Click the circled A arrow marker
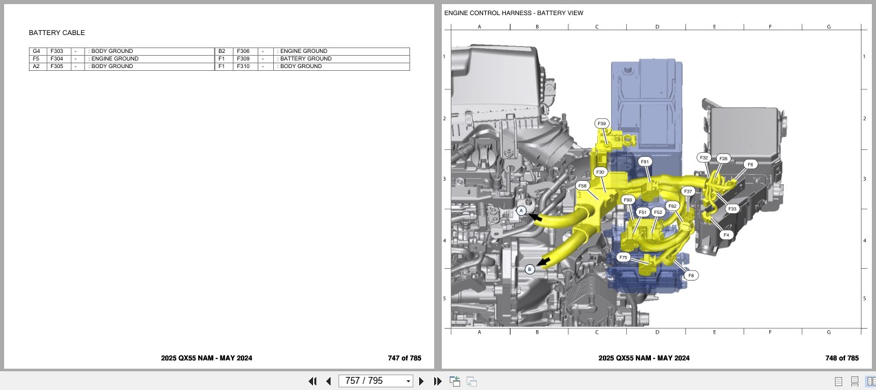This screenshot has height=390, width=876. click(x=522, y=210)
